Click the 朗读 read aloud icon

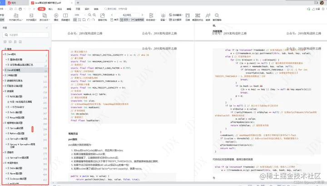208,15
